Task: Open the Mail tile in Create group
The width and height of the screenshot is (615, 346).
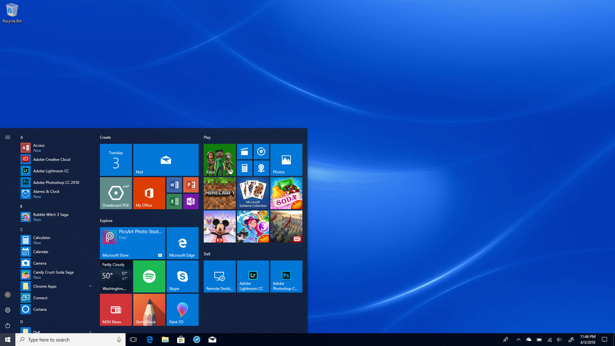Action: tap(166, 160)
